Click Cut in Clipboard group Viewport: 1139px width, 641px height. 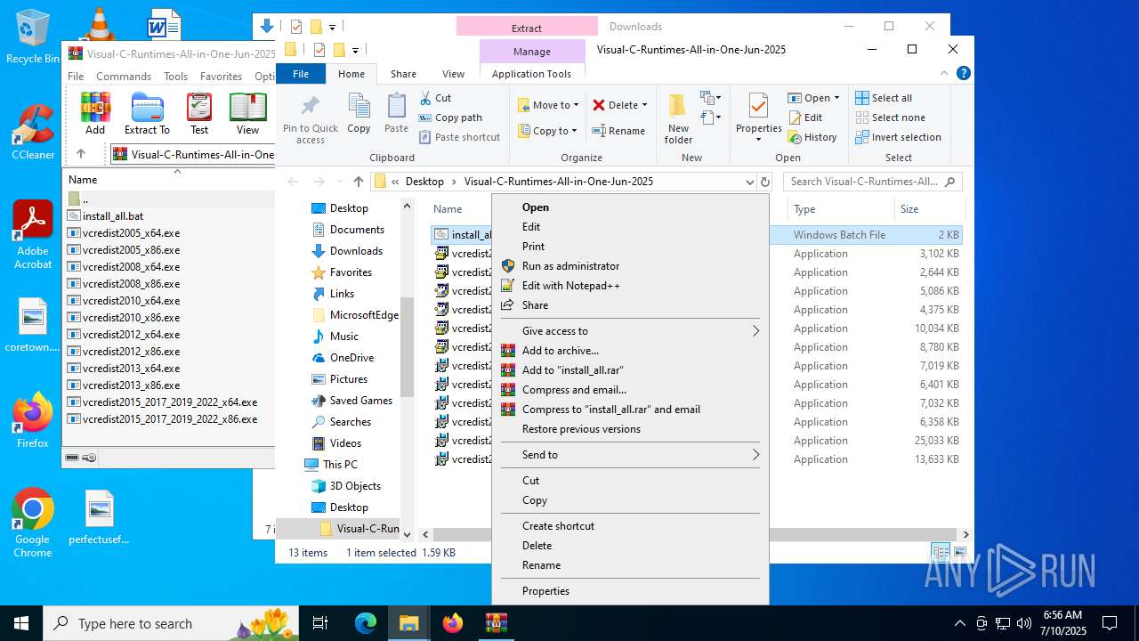click(x=435, y=98)
